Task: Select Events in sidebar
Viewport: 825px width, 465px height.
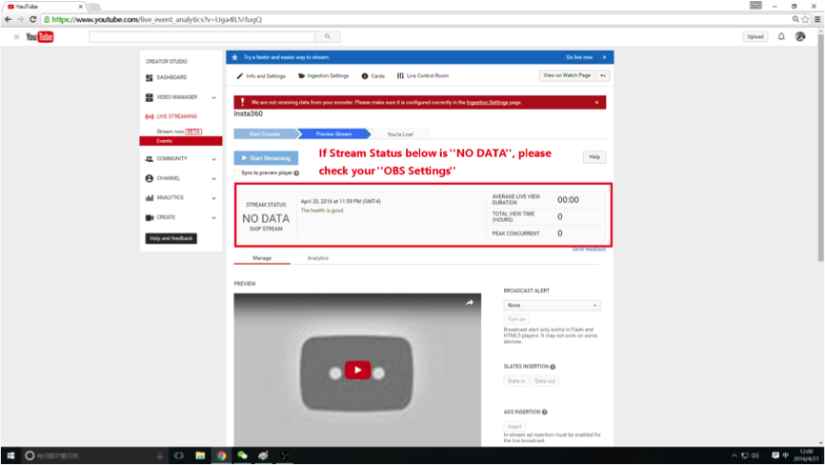Action: pyautogui.click(x=180, y=141)
